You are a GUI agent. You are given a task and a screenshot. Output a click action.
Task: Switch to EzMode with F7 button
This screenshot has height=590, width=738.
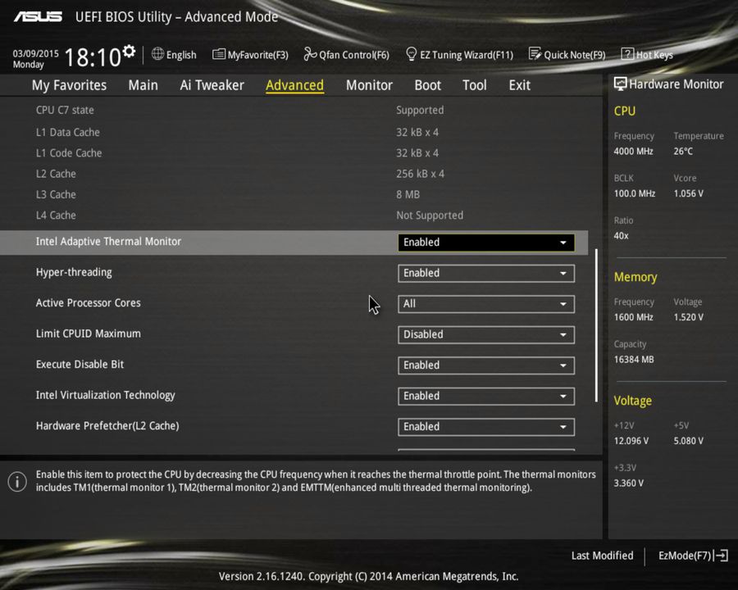(691, 556)
